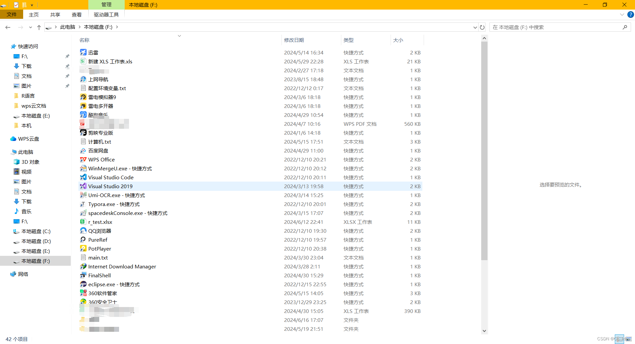Select the Visual Studio Code icon

[x=83, y=177]
